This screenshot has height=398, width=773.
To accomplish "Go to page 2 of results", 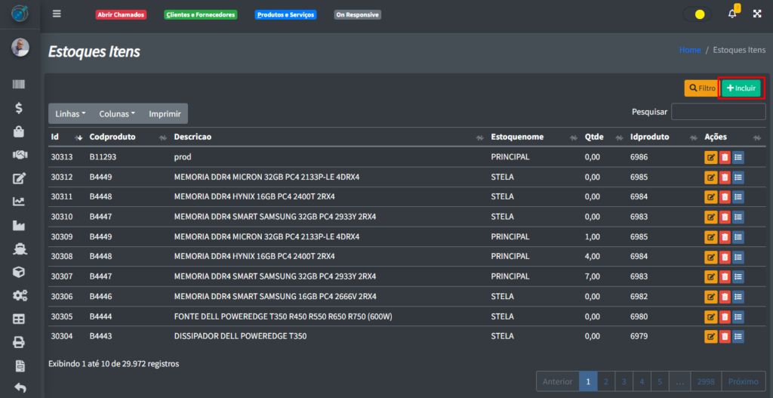I will point(605,381).
